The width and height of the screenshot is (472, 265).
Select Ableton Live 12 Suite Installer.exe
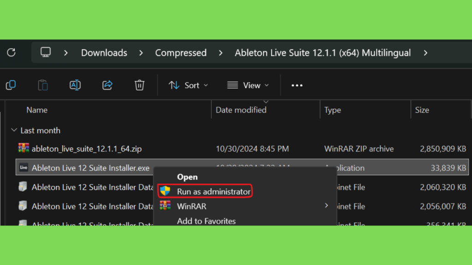(91, 168)
